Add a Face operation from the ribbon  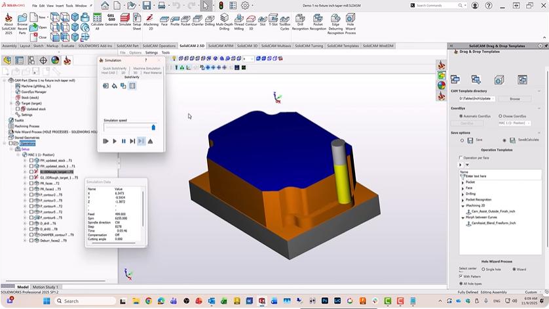tap(164, 21)
